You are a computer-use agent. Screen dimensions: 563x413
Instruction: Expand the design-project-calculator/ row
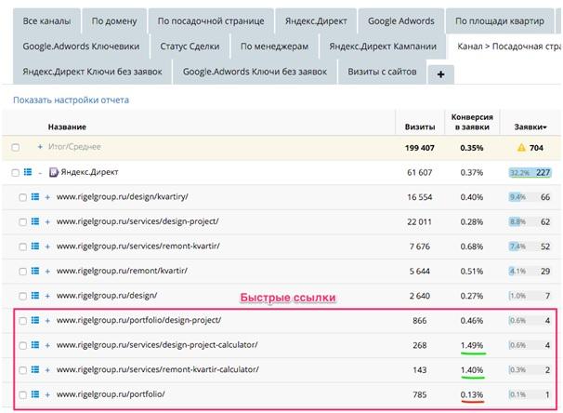pos(47,345)
